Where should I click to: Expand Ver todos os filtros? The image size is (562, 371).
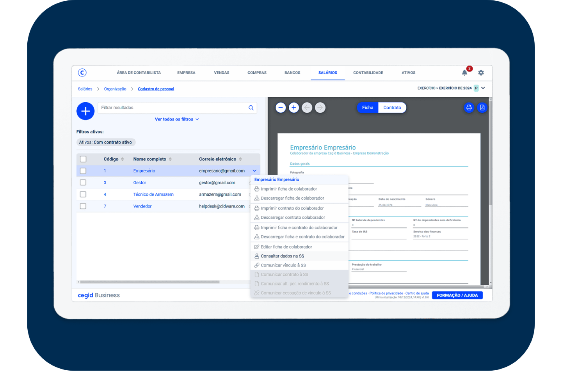(x=177, y=119)
